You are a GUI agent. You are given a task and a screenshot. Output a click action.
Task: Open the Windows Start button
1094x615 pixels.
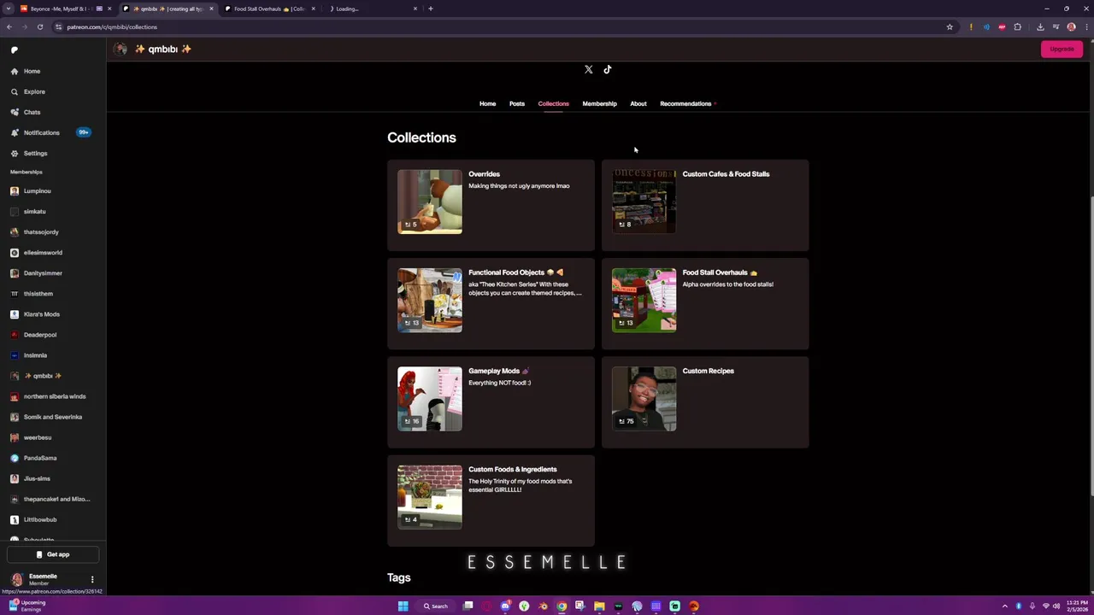[x=403, y=606]
